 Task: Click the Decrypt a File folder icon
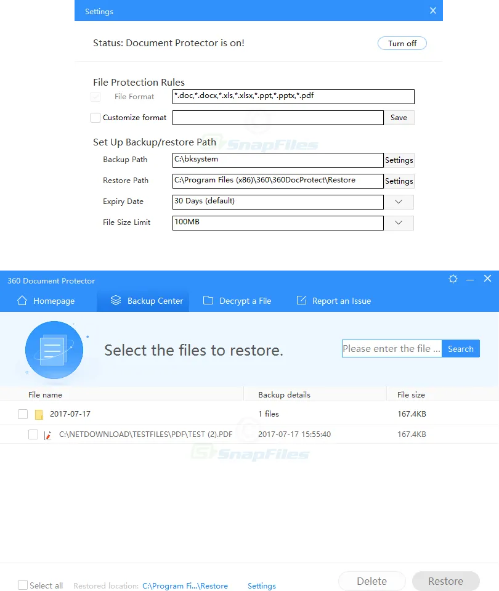208,300
